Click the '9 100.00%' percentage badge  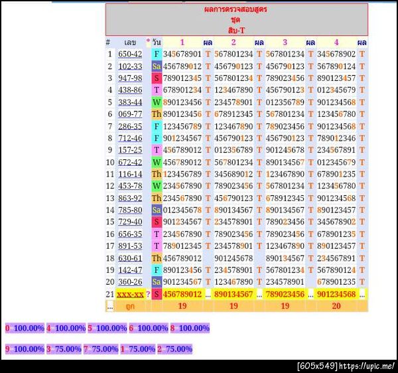click(x=25, y=349)
